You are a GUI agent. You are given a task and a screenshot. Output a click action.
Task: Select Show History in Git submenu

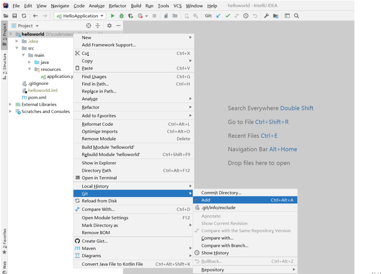tap(245, 253)
